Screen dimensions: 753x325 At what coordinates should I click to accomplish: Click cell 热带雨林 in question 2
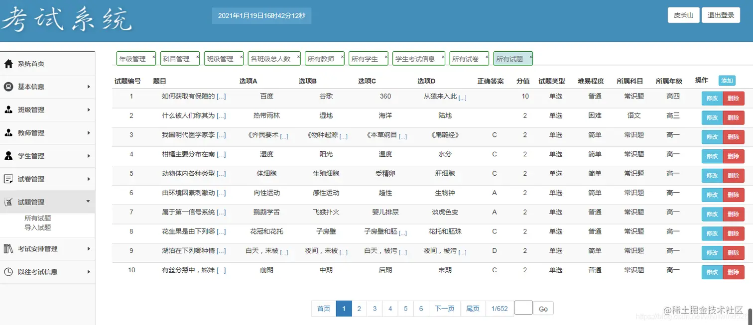[267, 115]
